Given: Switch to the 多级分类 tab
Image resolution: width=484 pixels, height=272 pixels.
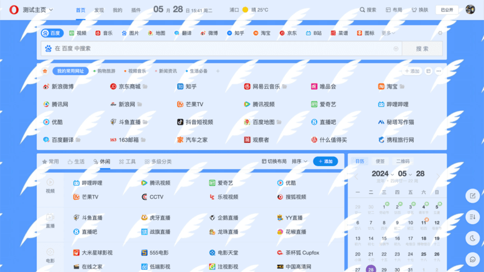Looking at the screenshot, I should click(x=158, y=161).
